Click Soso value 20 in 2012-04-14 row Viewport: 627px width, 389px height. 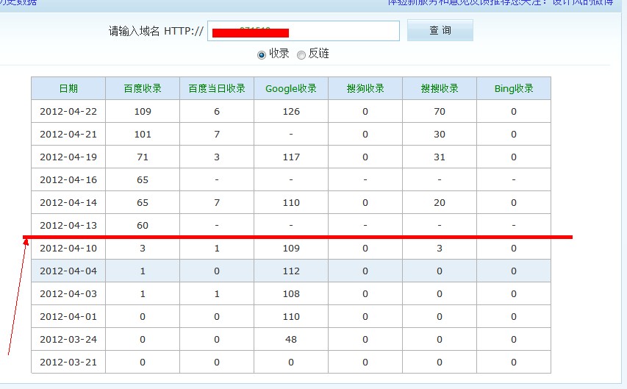(440, 202)
